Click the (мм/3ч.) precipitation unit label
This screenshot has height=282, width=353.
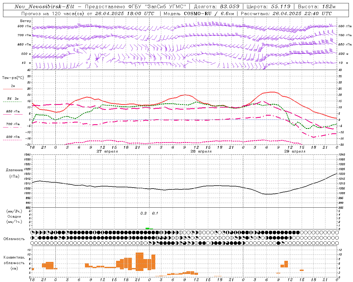coord(14,211)
